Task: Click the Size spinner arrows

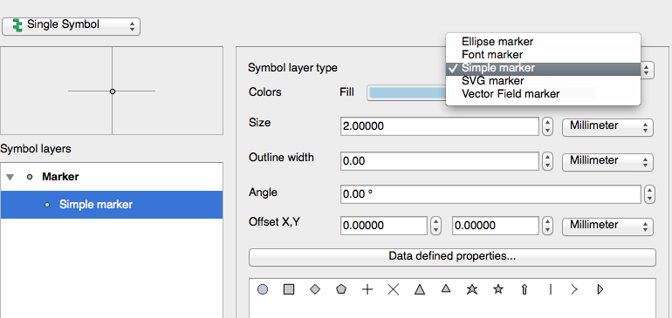Action: click(547, 126)
